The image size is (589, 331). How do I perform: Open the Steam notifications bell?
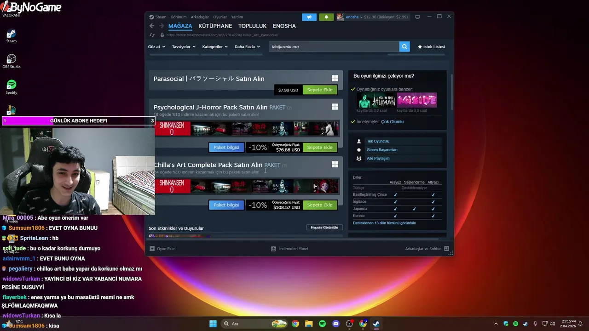[x=326, y=17]
